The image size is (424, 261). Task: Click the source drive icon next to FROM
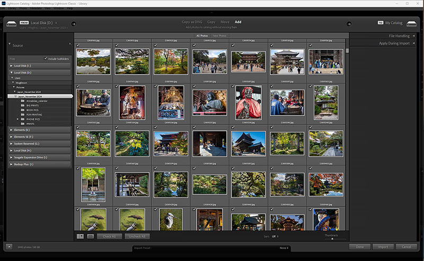click(11, 23)
